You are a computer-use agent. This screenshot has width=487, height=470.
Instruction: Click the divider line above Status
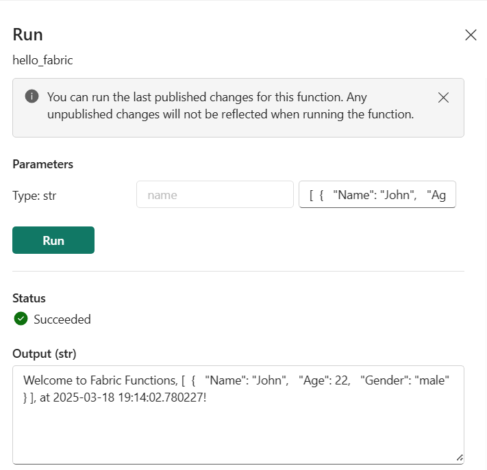[238, 271]
